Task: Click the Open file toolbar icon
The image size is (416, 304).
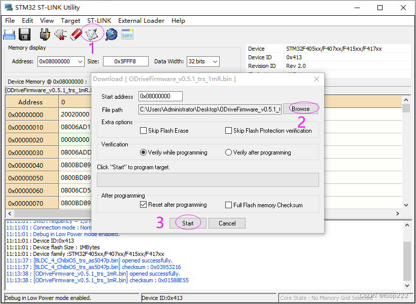Action: pos(9,34)
